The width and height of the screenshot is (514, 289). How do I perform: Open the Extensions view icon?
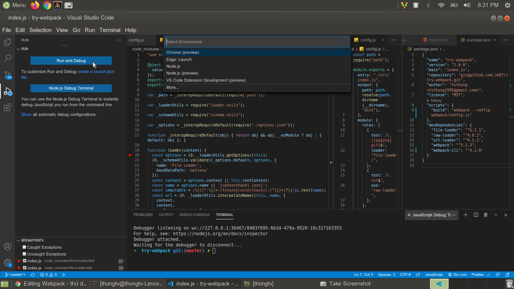tap(7, 108)
